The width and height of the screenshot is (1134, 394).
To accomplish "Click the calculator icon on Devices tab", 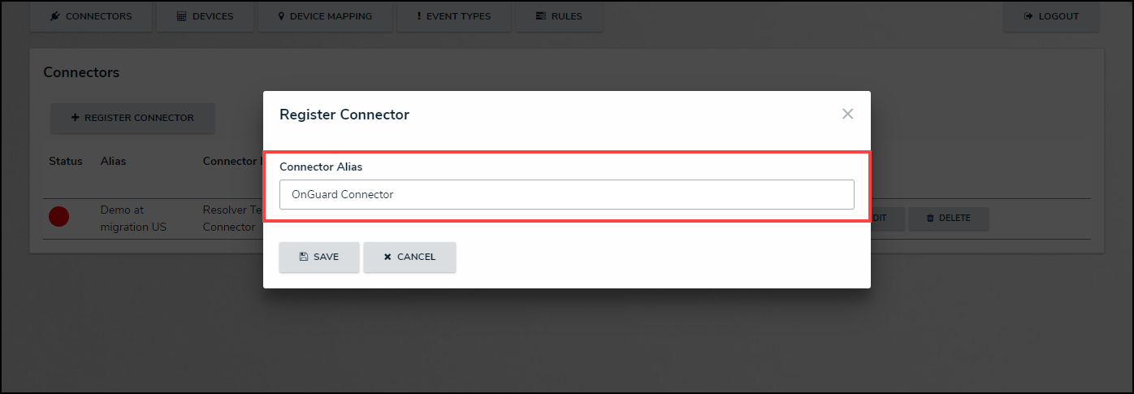I will coord(181,16).
